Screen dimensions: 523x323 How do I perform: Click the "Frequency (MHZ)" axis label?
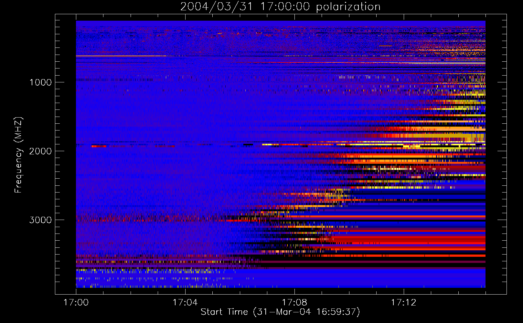(x=18, y=155)
